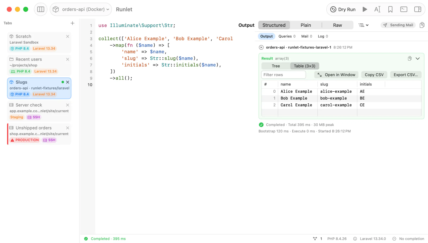428x243 pixels.
Task: Click the Dry Run button
Action: 343,9
